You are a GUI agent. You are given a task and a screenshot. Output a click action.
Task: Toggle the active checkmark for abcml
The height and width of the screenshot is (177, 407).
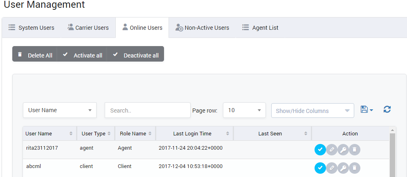click(x=320, y=168)
